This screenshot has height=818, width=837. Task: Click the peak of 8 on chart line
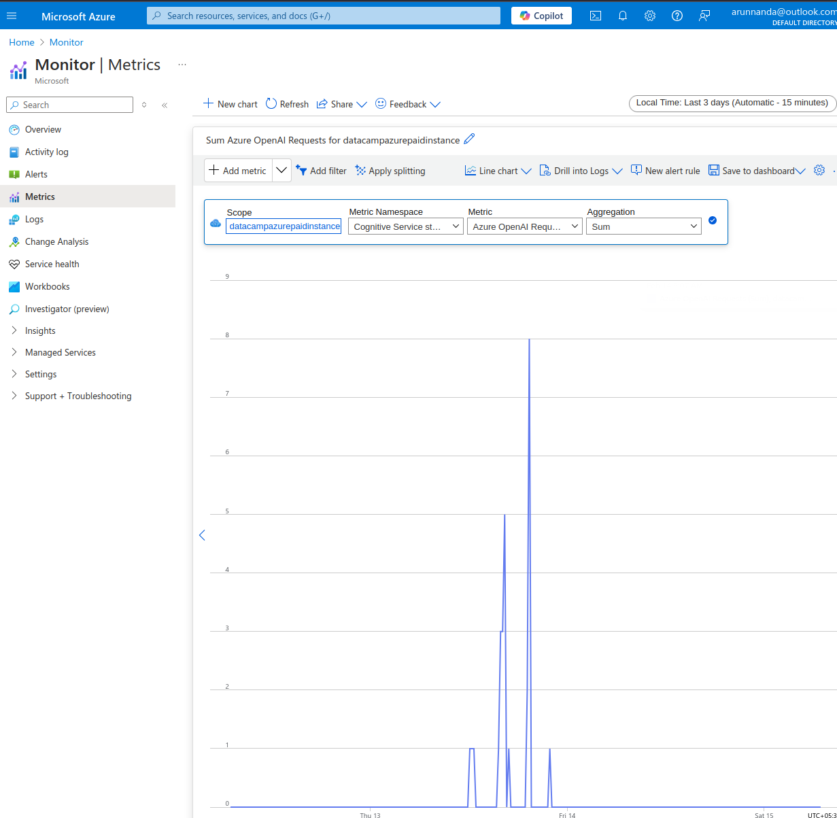(529, 339)
